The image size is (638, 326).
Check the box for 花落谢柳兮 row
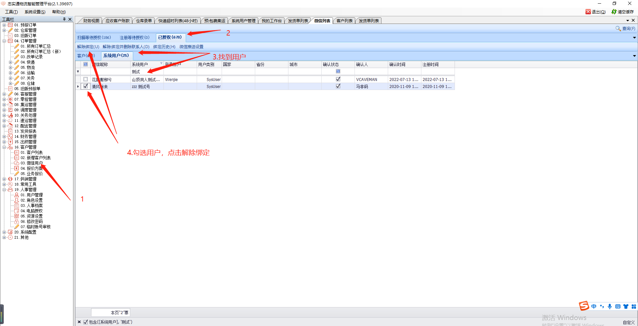click(86, 79)
